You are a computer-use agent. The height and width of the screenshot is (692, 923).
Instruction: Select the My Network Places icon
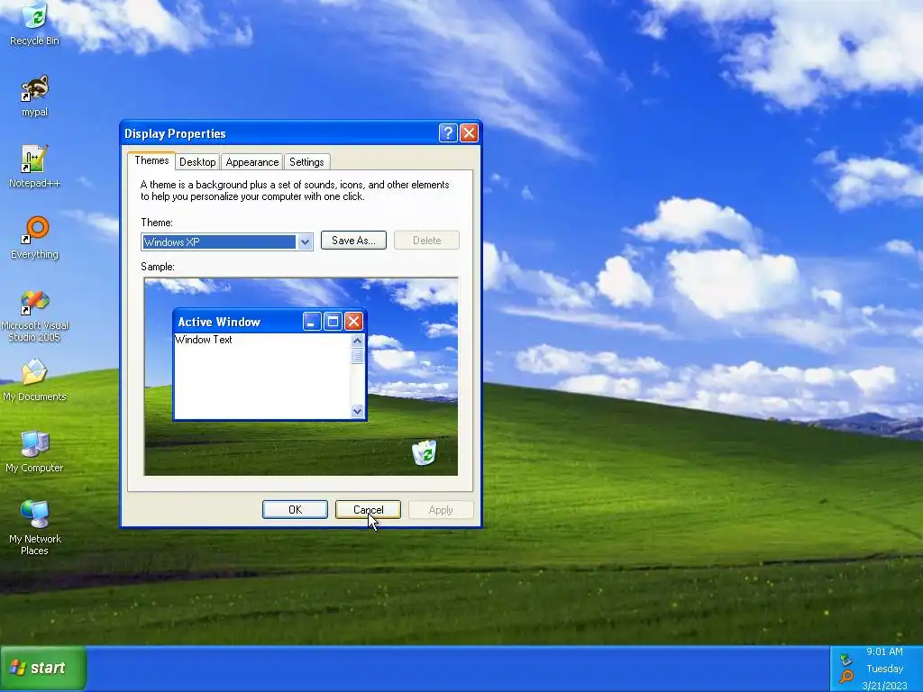click(x=35, y=528)
